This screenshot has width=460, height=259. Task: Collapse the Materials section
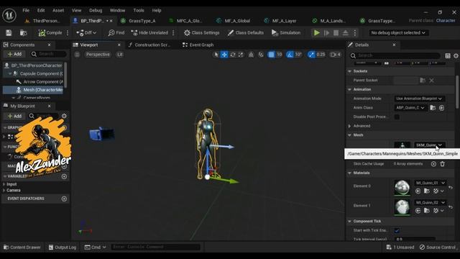pyautogui.click(x=350, y=173)
